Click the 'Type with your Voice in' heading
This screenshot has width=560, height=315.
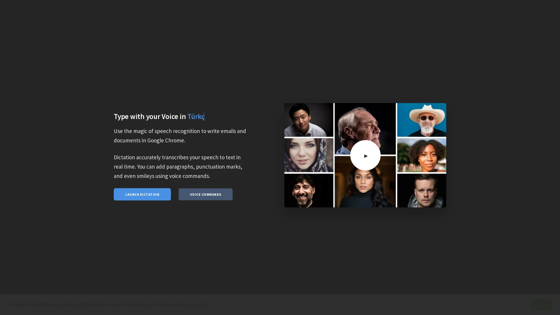coord(150,116)
